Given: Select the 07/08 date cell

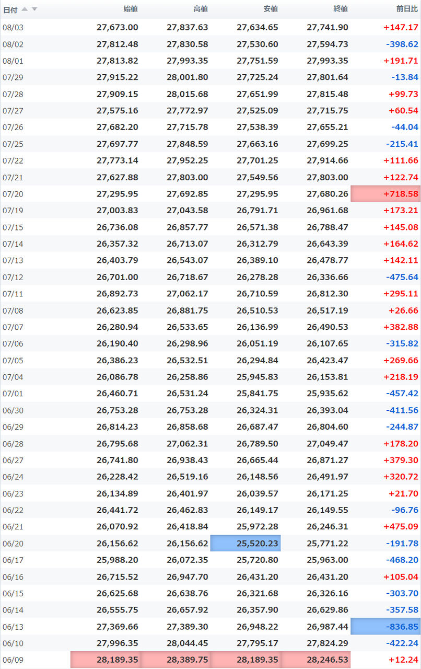Looking at the screenshot, I should [x=13, y=311].
